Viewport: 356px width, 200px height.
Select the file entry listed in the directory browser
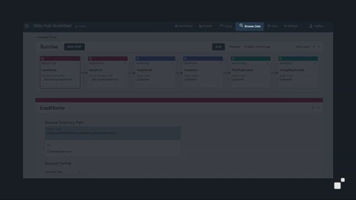click(x=60, y=152)
